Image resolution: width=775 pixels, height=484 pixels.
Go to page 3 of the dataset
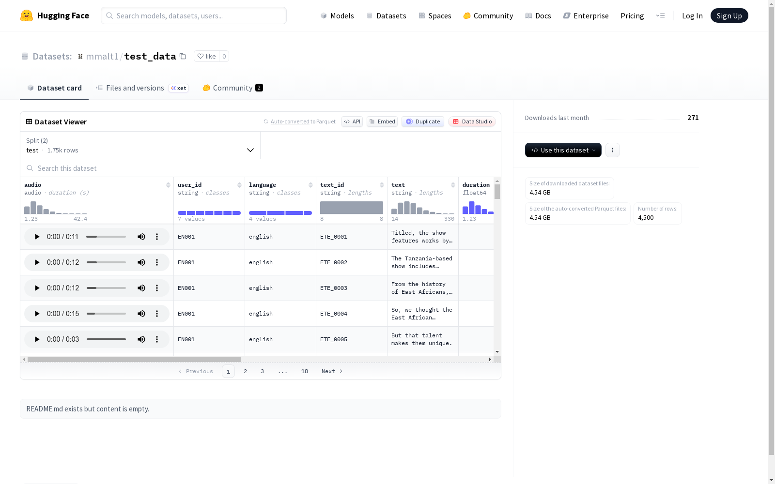[262, 371]
